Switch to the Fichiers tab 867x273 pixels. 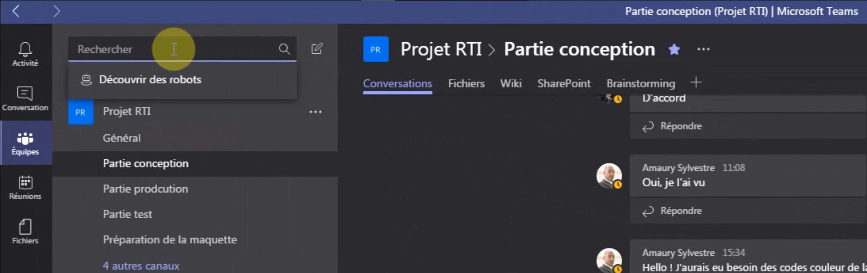(466, 83)
